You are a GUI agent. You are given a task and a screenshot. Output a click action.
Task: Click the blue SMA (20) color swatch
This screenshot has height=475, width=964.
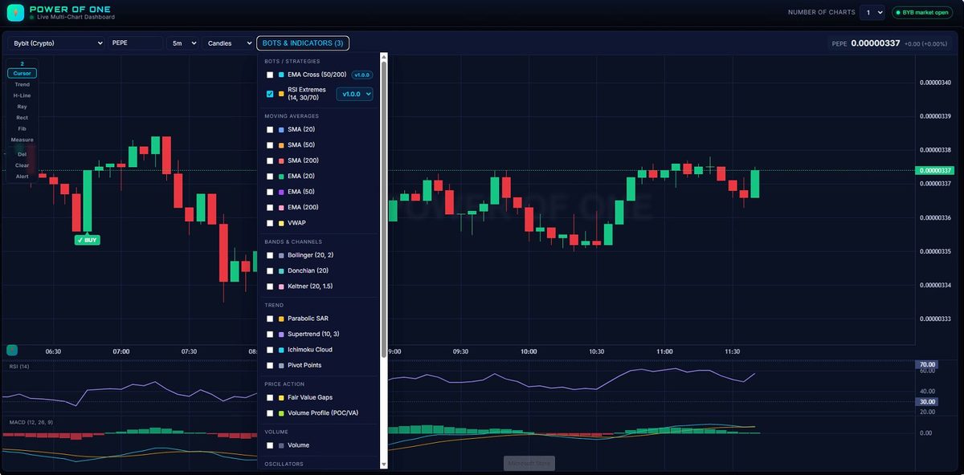pyautogui.click(x=281, y=129)
